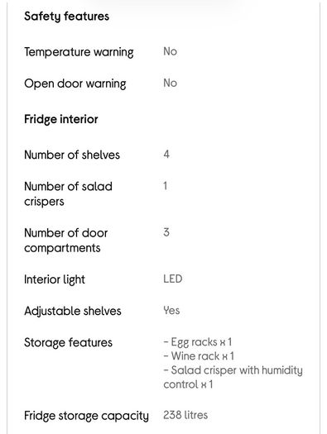327x434 pixels.
Task: Click the LED interior light value
Action: [173, 279]
